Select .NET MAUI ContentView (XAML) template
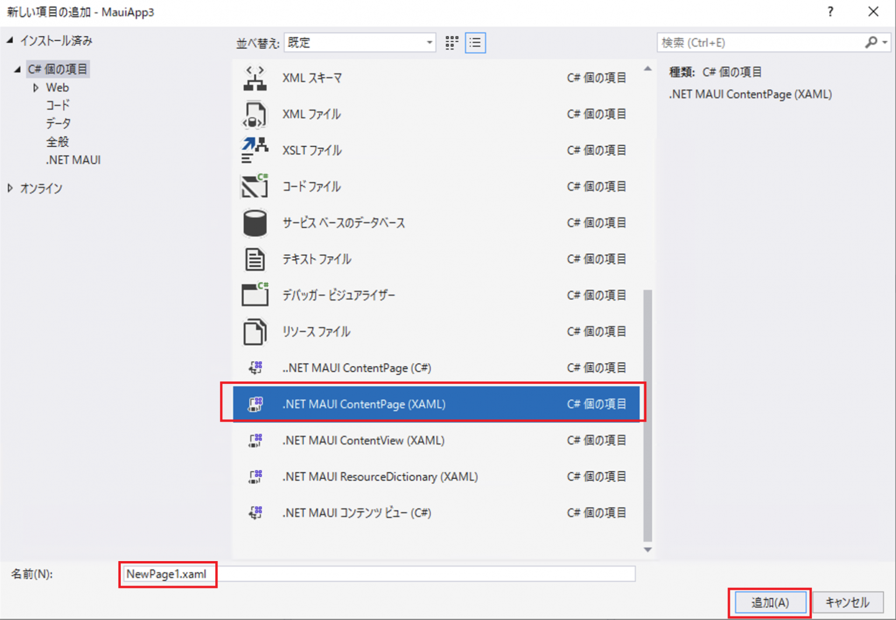Viewport: 896px width, 620px height. [x=363, y=440]
